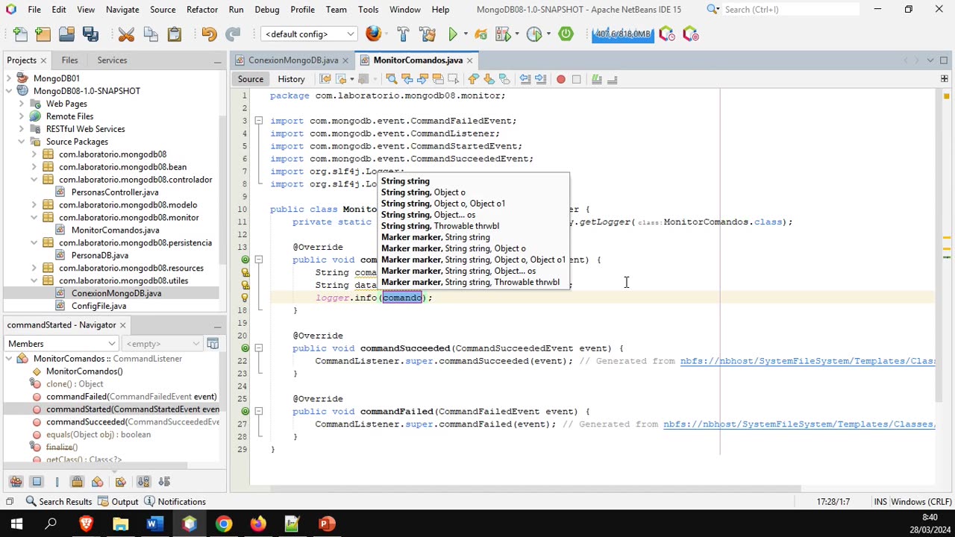The image size is (955, 537).
Task: Click the Build Project hammer icon
Action: point(403,34)
